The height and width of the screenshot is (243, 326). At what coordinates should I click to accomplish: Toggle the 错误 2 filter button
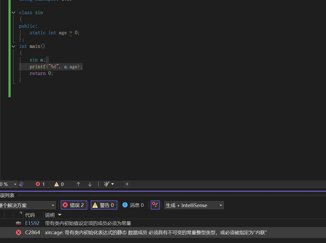(x=74, y=205)
